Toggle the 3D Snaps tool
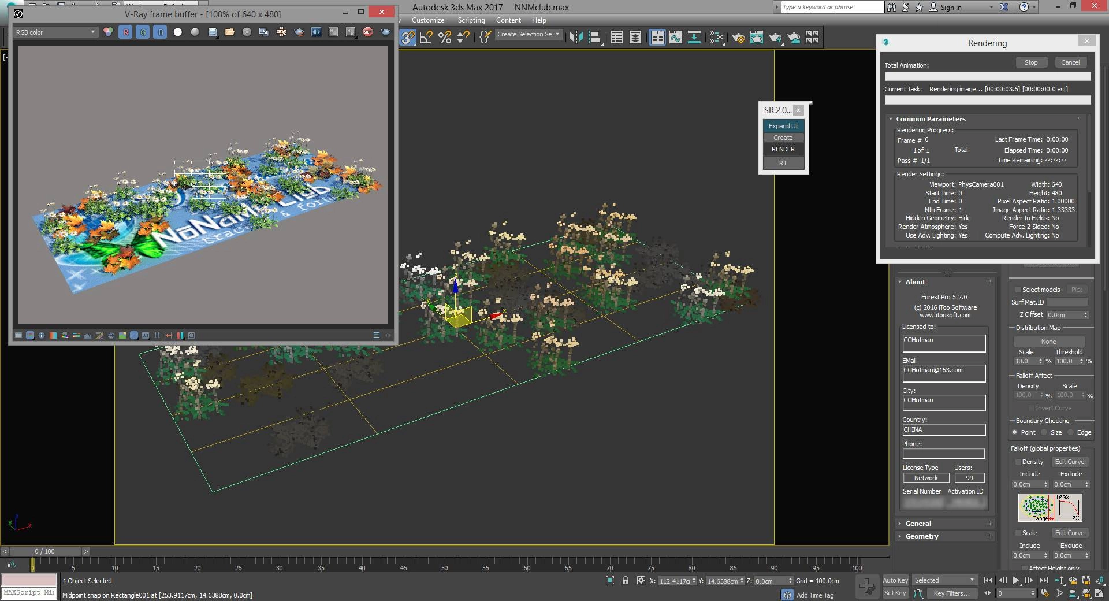 (x=408, y=38)
